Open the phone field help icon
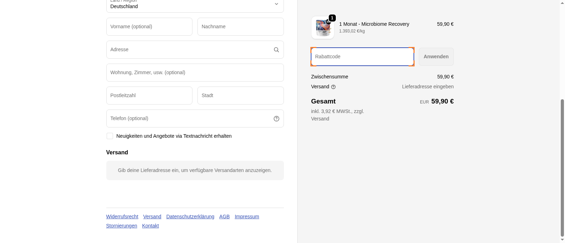 tap(276, 119)
